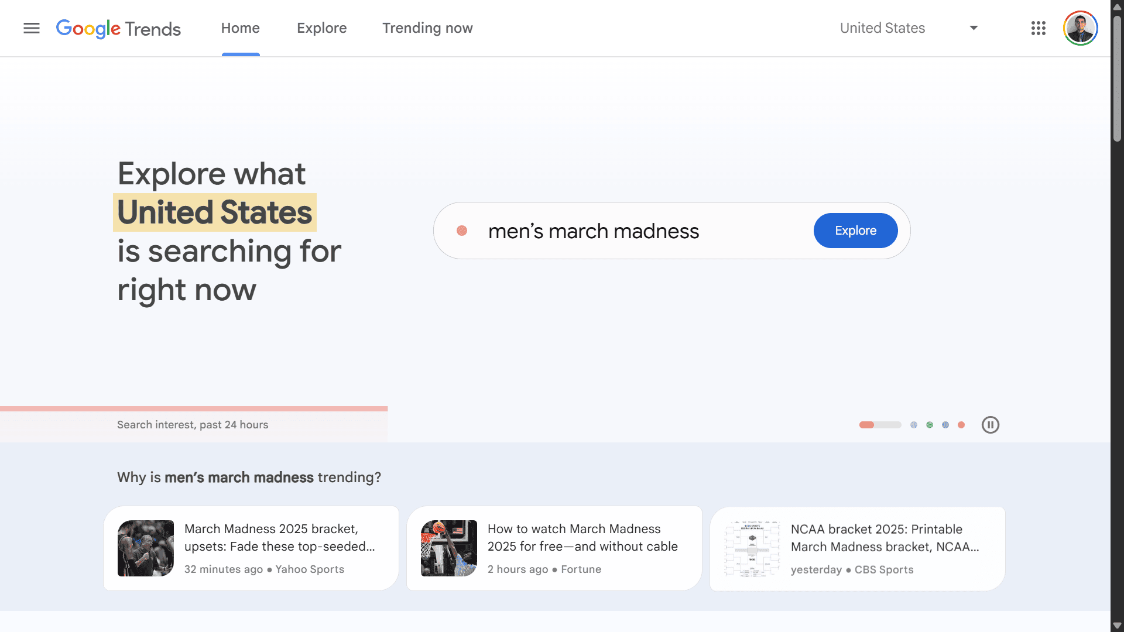
Task: Click the blue Explore button
Action: pos(855,231)
